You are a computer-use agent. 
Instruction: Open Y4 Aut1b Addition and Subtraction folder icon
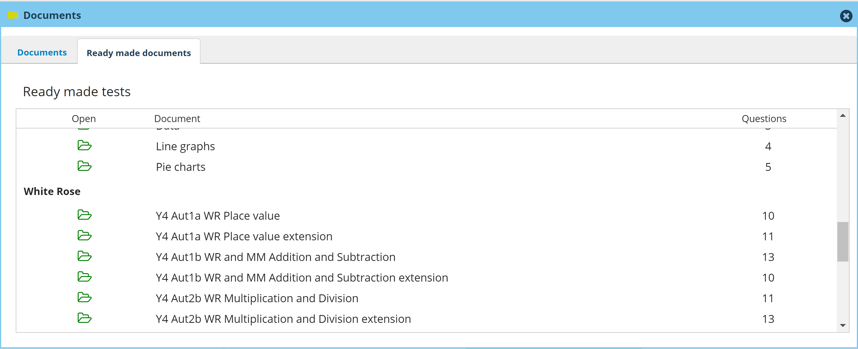(x=84, y=257)
